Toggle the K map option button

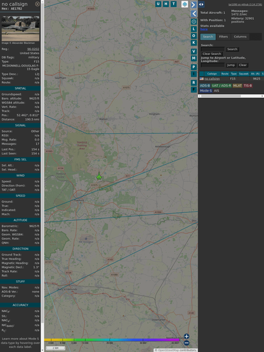(194, 43)
